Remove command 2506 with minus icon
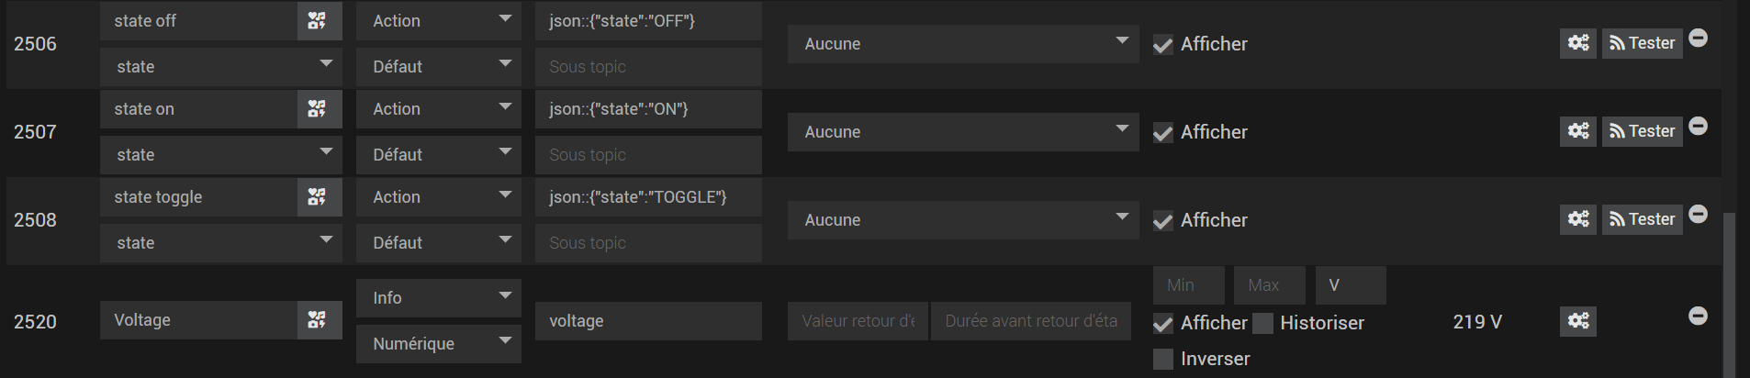 [1699, 38]
